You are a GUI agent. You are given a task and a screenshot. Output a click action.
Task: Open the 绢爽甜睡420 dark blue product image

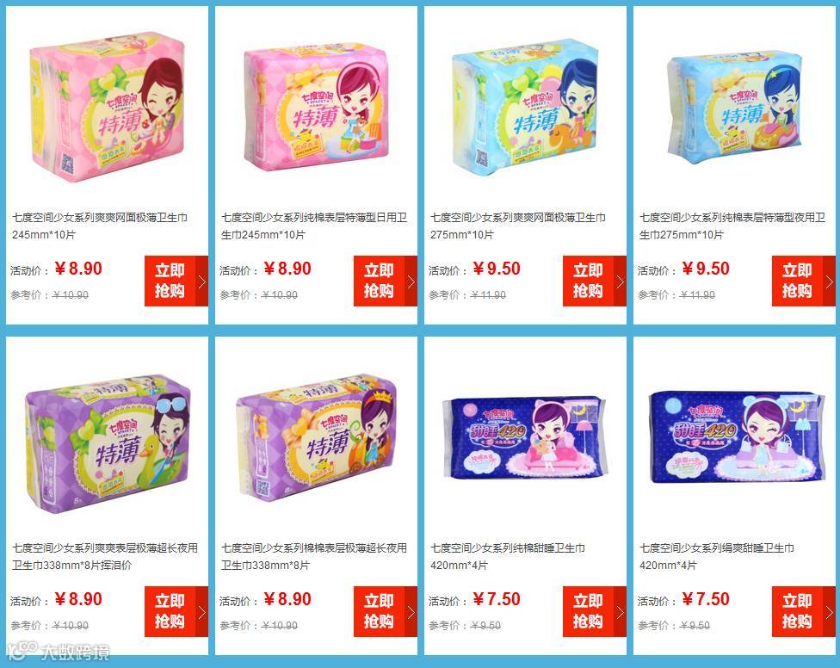(x=736, y=437)
